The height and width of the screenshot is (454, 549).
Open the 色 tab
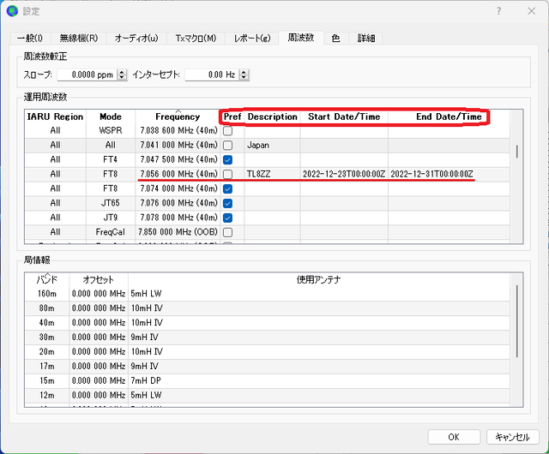(335, 39)
